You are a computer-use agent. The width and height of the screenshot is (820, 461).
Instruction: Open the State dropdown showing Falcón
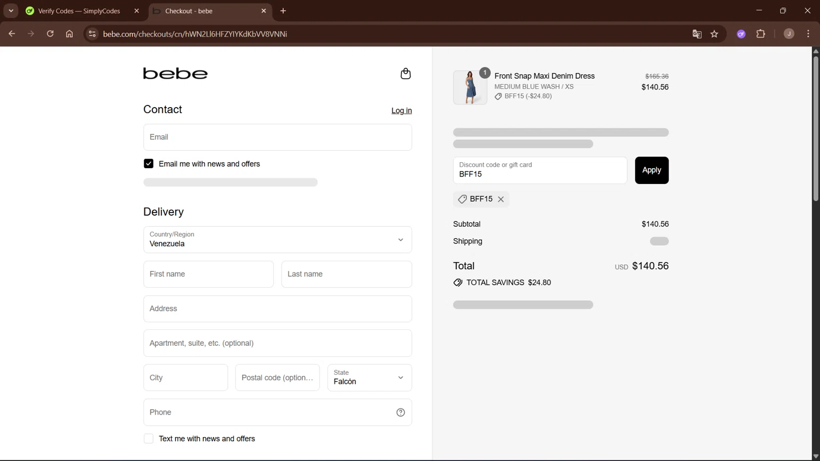click(x=370, y=378)
